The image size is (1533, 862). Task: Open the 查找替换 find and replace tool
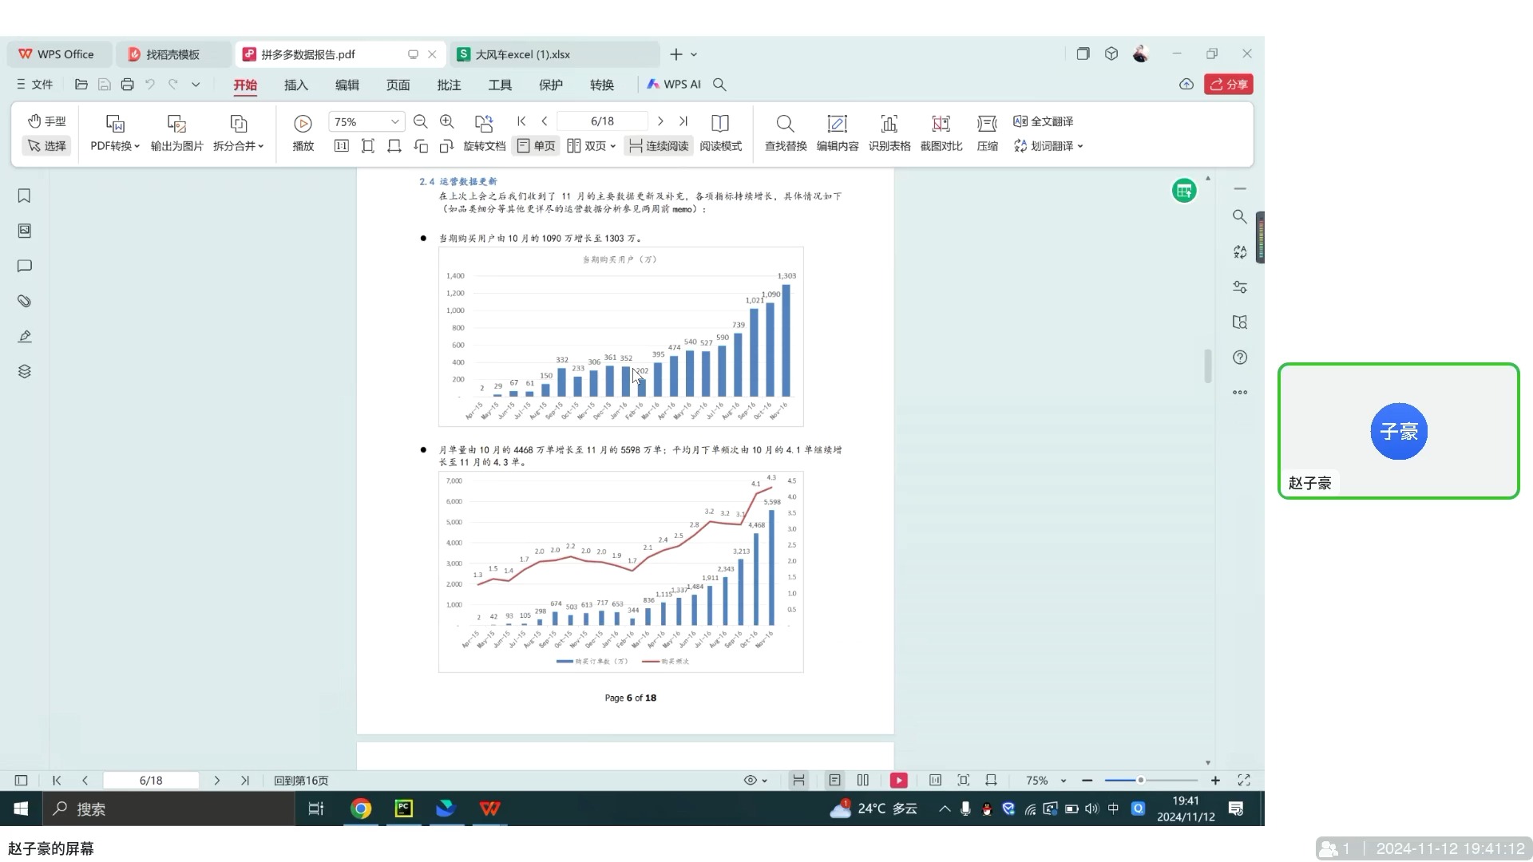click(x=785, y=132)
